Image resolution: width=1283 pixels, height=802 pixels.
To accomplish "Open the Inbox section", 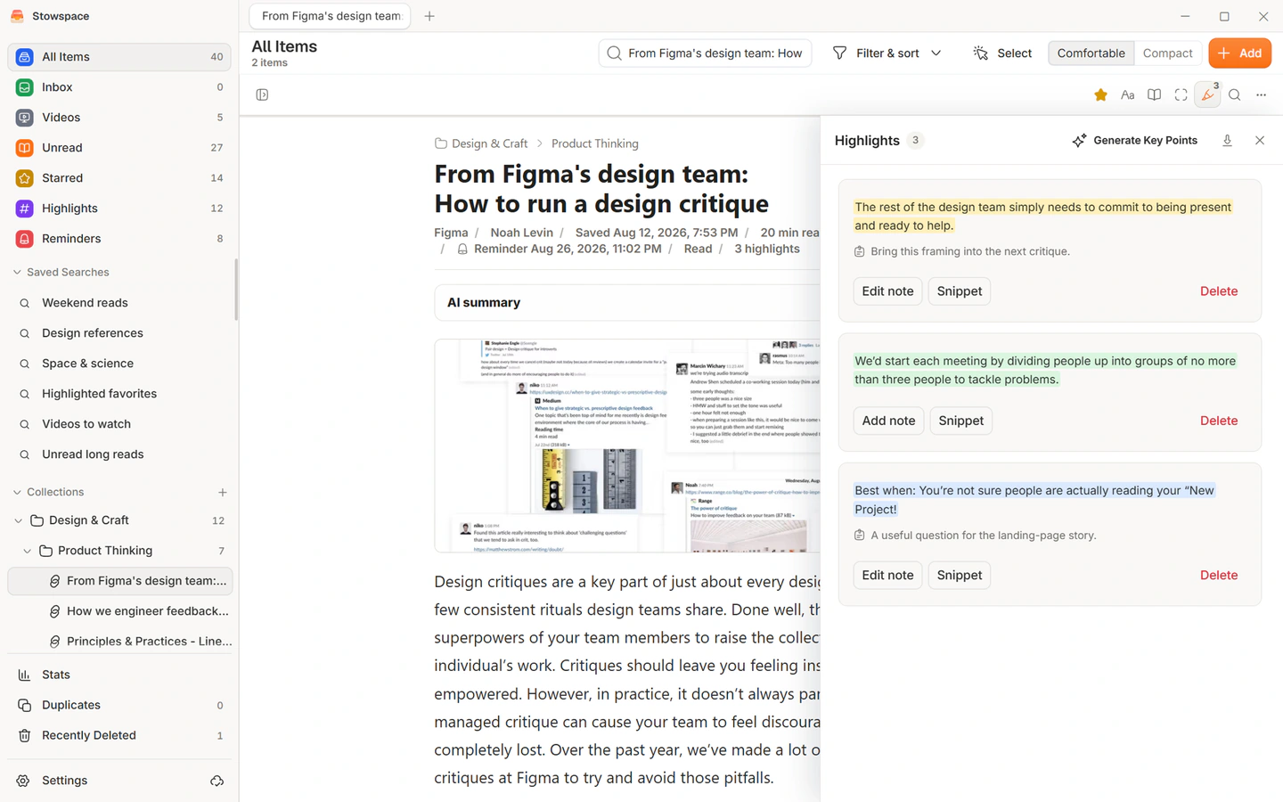I will pos(119,86).
